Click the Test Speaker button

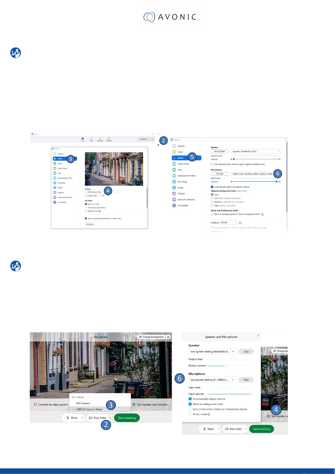click(219, 151)
